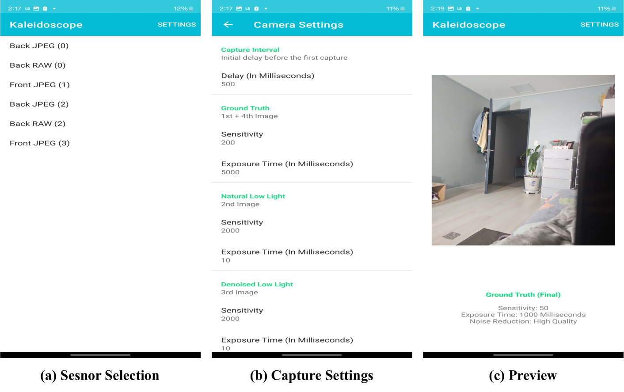This screenshot has width=624, height=392.
Task: Open SETTINGS on the camera preview screen
Action: (x=599, y=25)
